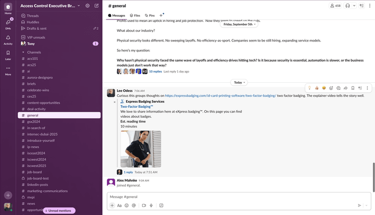
Task: Open the add reaction picker
Action: tap(331, 88)
